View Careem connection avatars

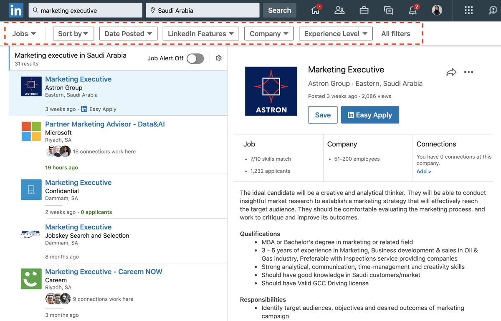click(58, 299)
